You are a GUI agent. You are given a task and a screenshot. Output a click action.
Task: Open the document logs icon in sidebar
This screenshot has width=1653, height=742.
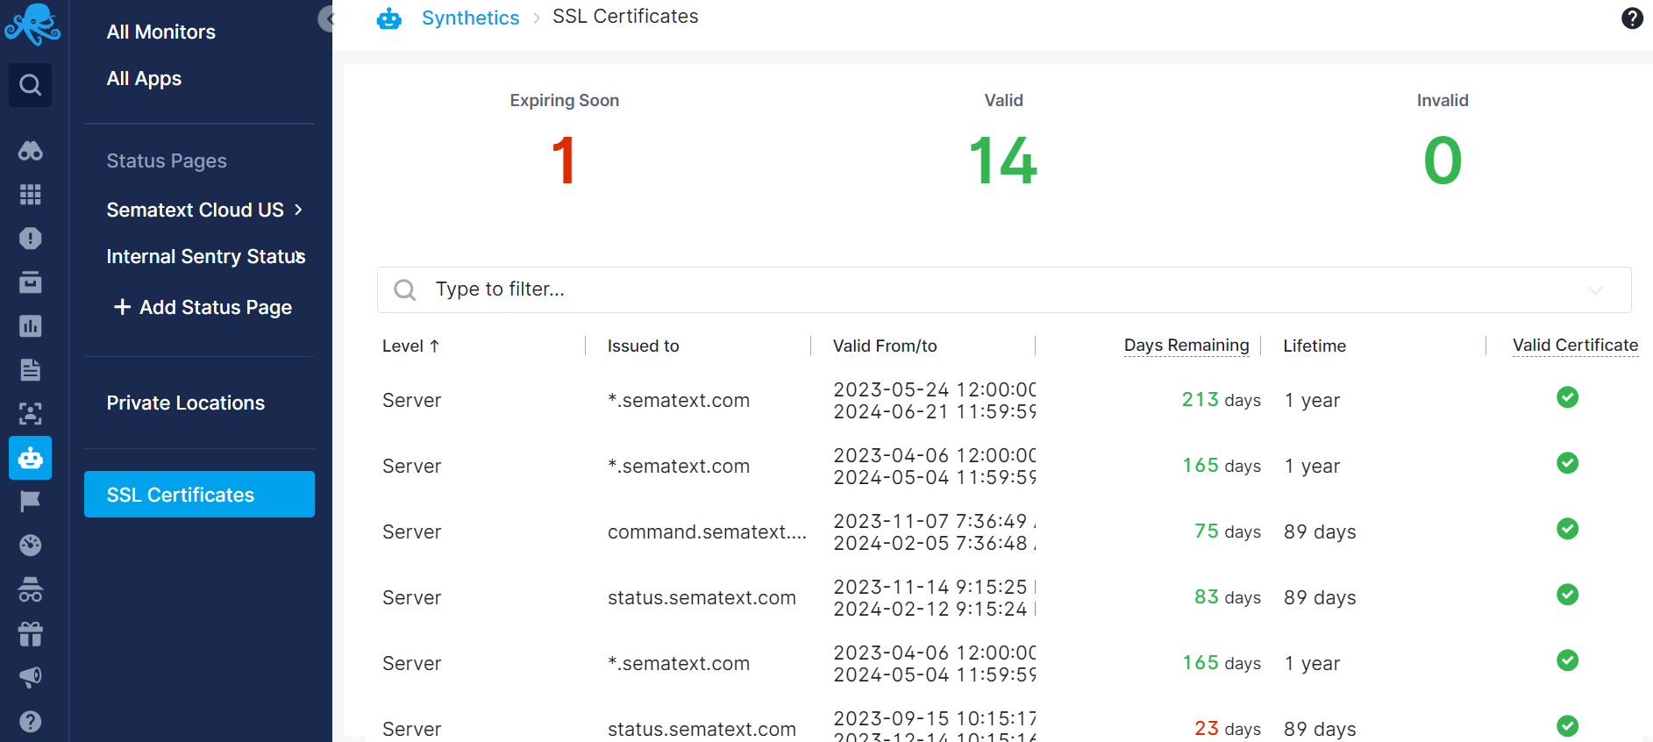[31, 370]
